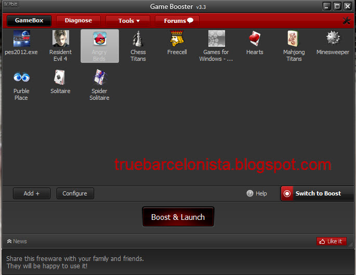Maximize the Game Booster window
This screenshot has height=275, width=356.
pyautogui.click(x=337, y=6)
